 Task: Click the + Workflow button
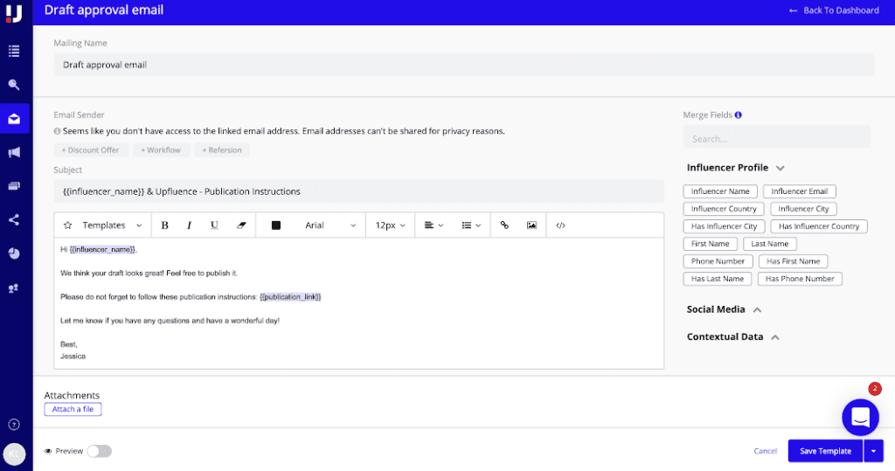pyautogui.click(x=162, y=150)
